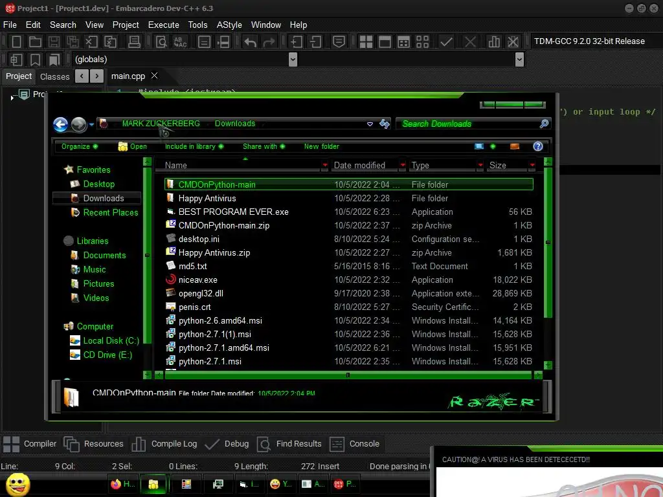The image size is (663, 497).
Task: Click the smiley Start button on taskbar
Action: (17, 484)
